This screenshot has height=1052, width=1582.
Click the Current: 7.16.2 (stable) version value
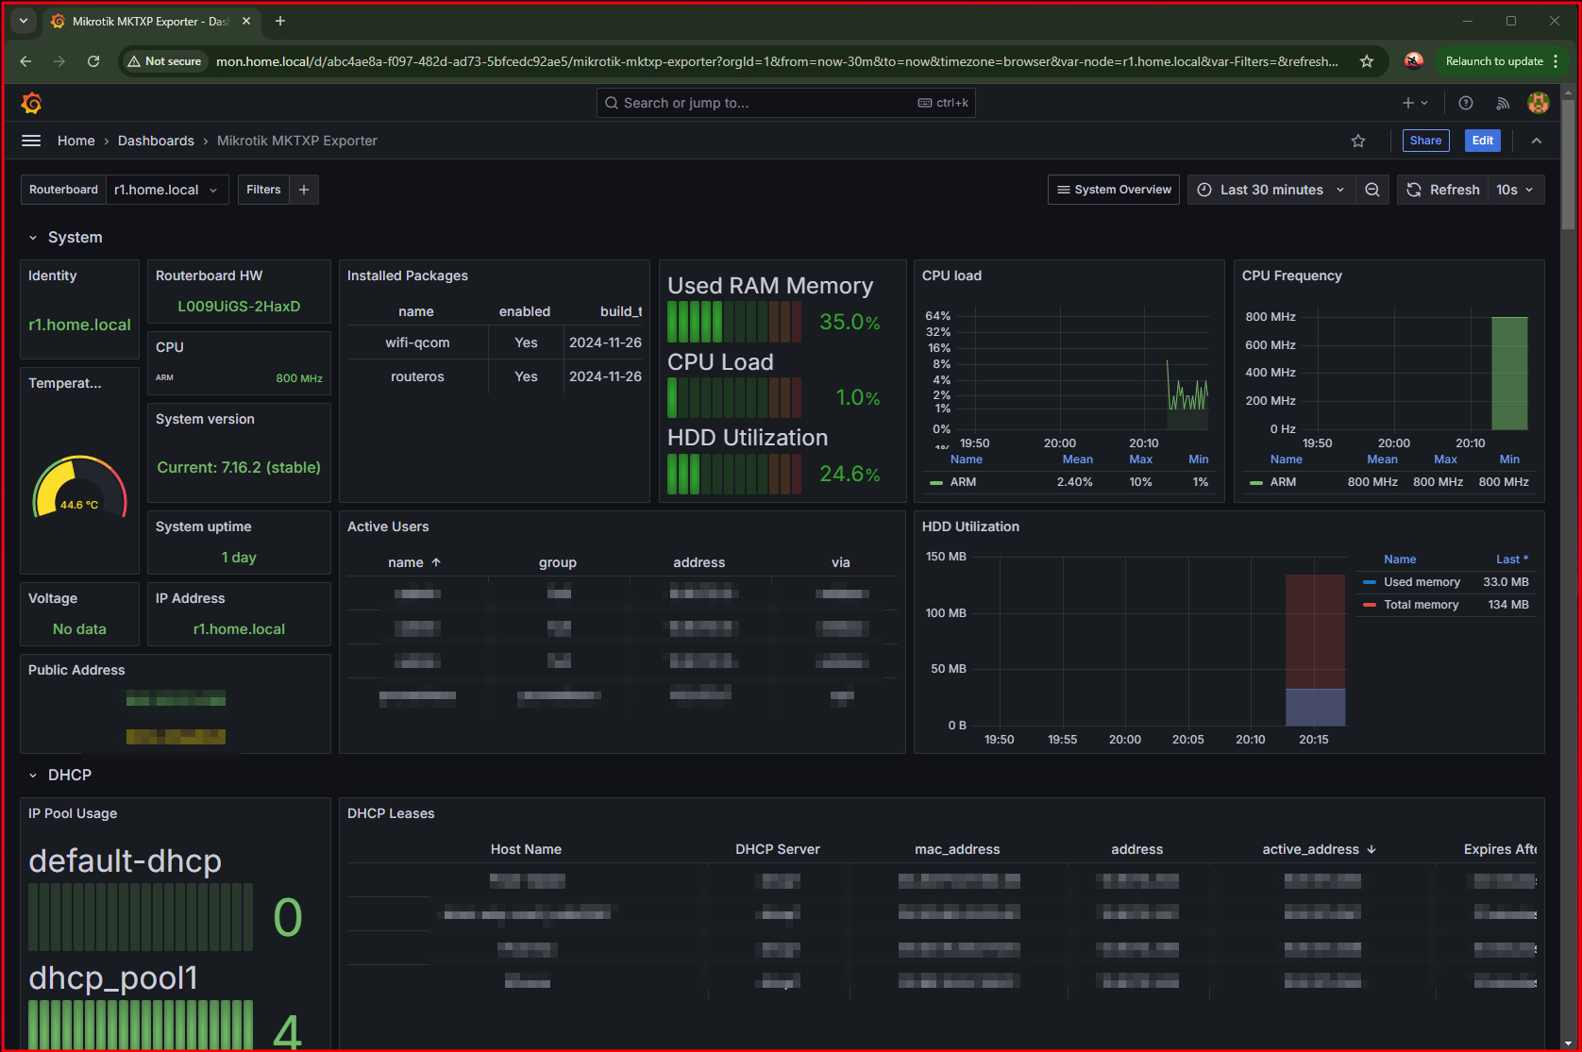tap(239, 468)
